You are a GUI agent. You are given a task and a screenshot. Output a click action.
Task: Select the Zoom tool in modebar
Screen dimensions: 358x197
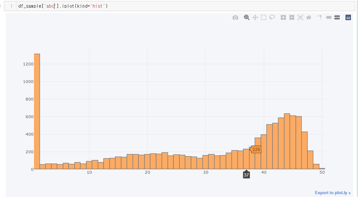(x=246, y=18)
